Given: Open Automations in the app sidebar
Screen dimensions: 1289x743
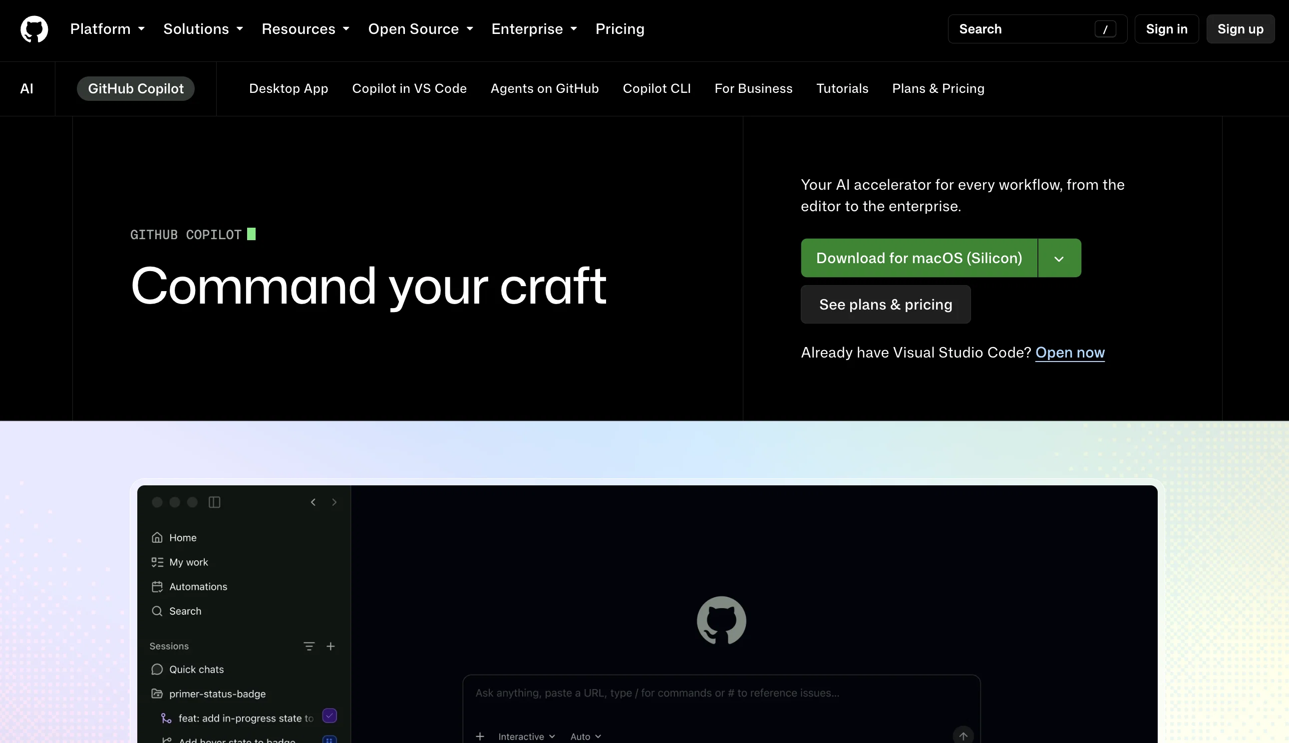Looking at the screenshot, I should click(189, 586).
